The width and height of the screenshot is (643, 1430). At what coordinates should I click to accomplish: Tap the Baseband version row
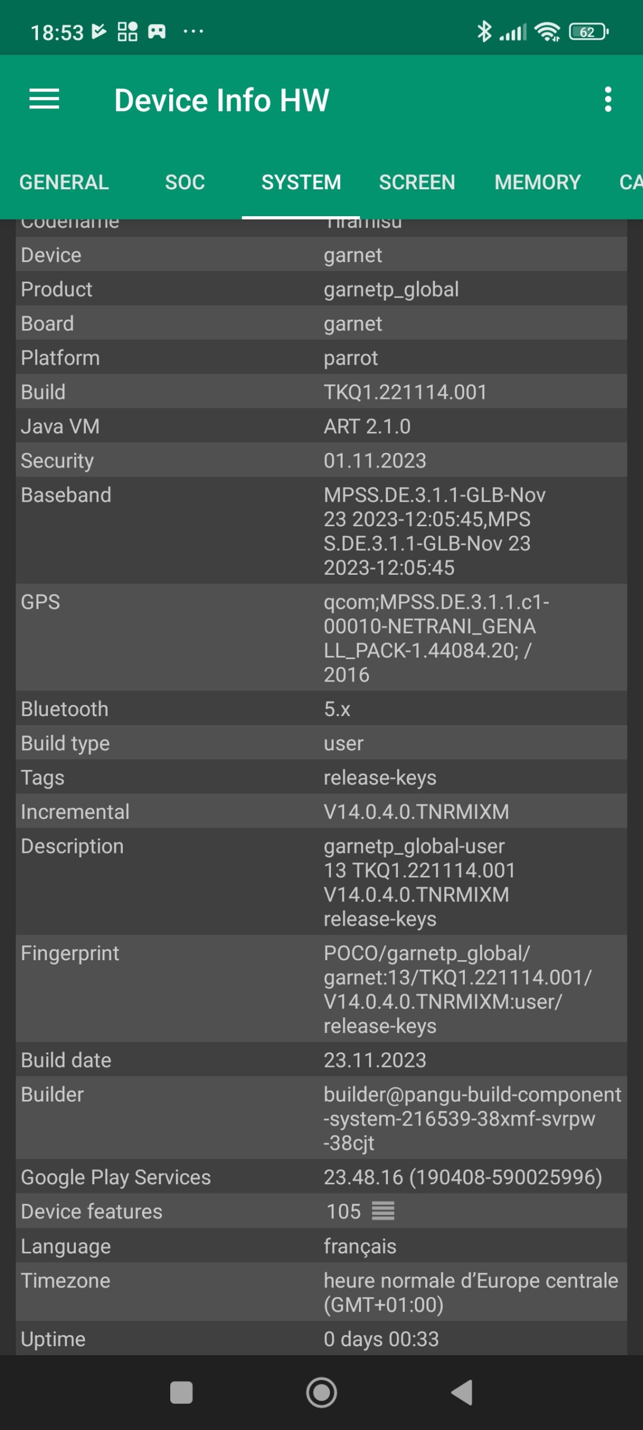click(x=321, y=531)
